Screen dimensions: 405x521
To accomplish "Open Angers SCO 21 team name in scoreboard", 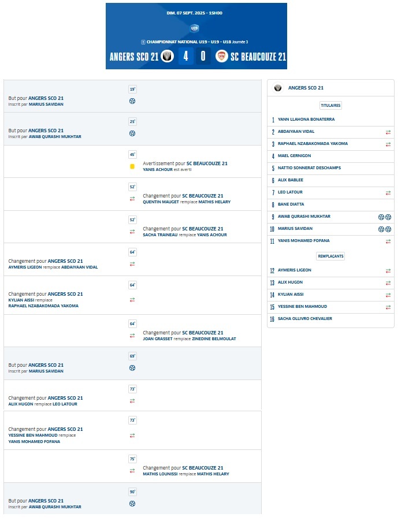I will pyautogui.click(x=134, y=57).
